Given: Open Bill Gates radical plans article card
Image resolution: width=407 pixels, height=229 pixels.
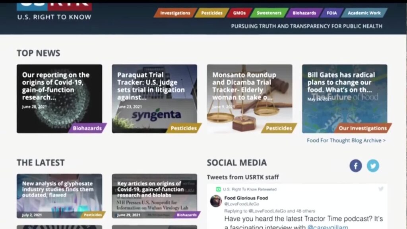Looking at the screenshot, I should (345, 99).
